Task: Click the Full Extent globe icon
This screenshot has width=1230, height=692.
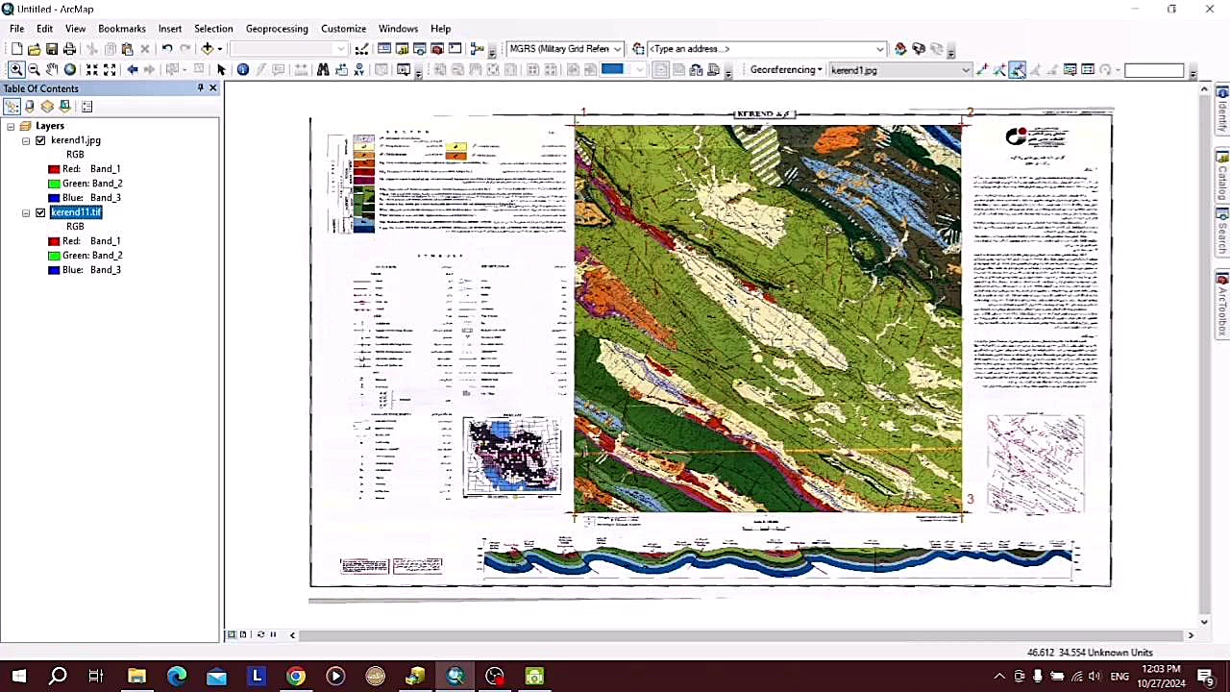Action: click(x=70, y=70)
